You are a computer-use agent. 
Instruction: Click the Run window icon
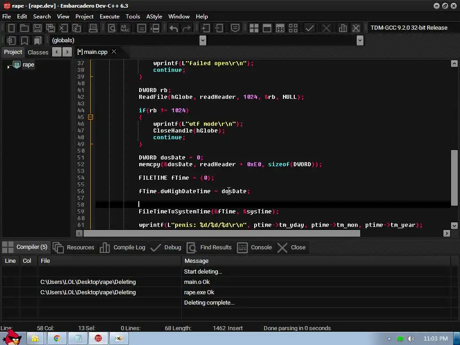coord(267,28)
